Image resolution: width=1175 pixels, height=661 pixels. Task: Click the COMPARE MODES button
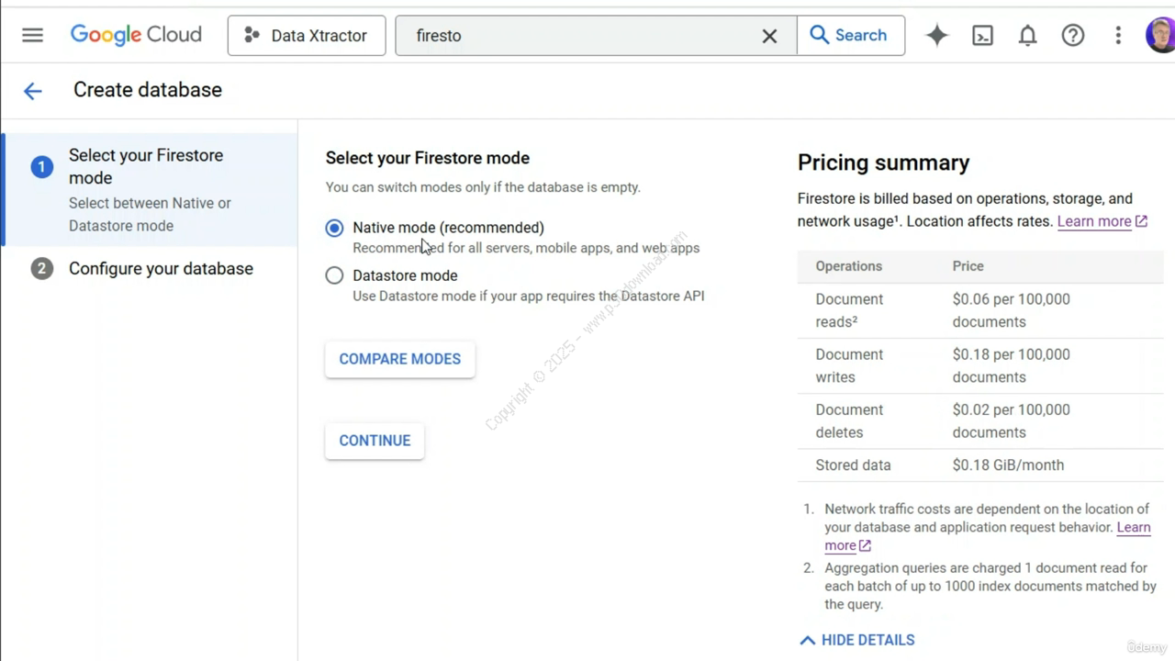[x=399, y=359]
